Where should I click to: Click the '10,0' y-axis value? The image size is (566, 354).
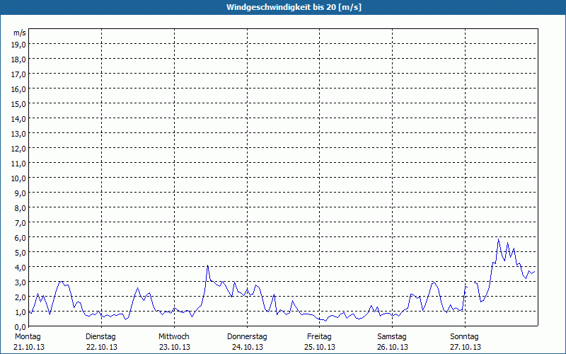click(18, 178)
